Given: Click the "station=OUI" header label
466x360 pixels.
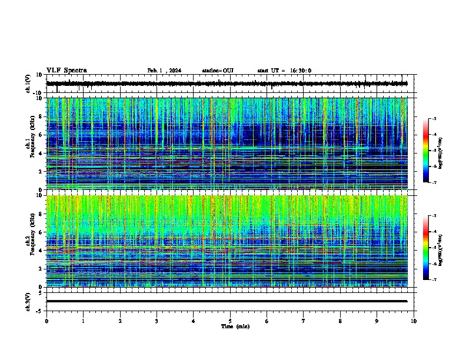Looking at the screenshot, I should click(218, 71).
